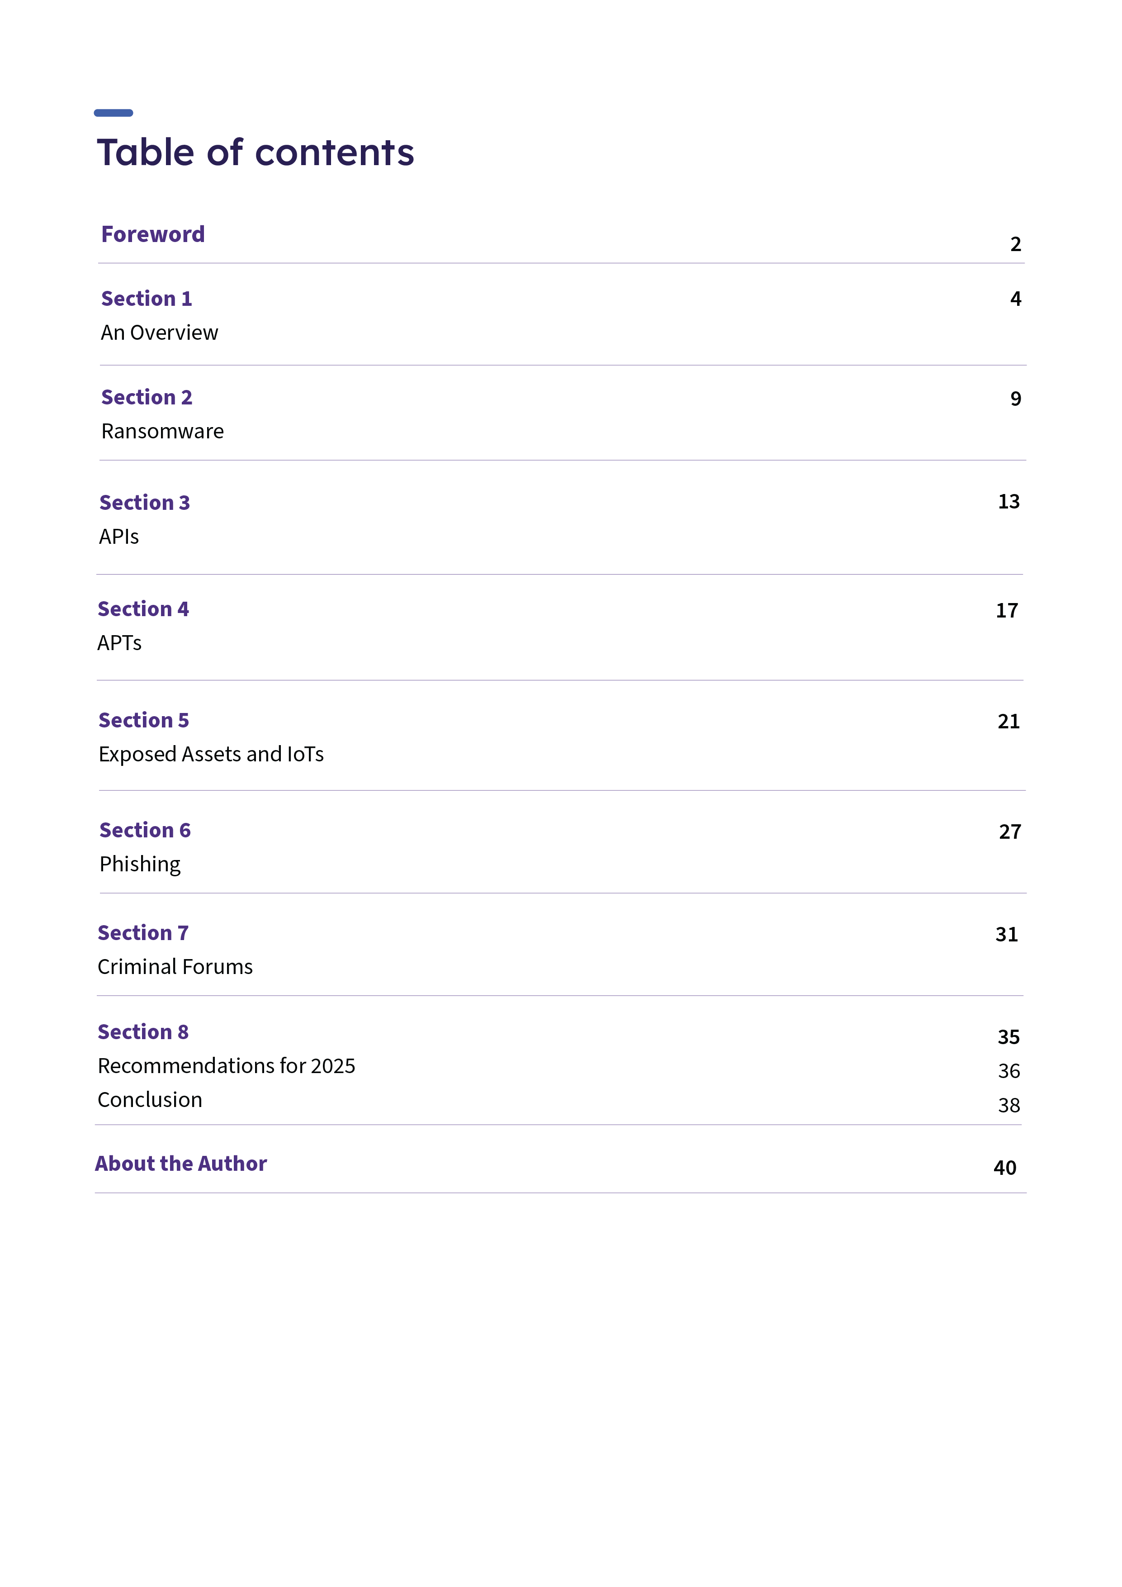Click page number 40
This screenshot has width=1122, height=1587.
pyautogui.click(x=1004, y=1168)
